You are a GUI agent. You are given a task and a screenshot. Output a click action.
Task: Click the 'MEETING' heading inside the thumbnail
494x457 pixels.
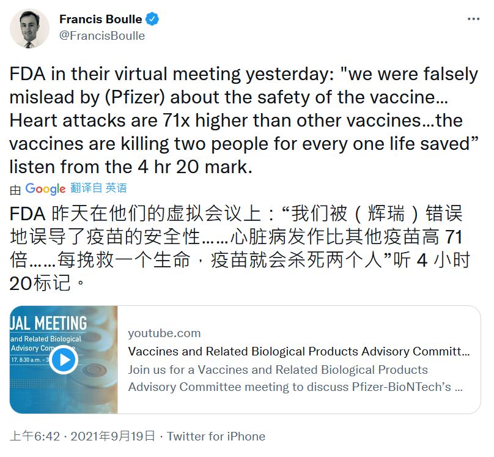(x=51, y=322)
